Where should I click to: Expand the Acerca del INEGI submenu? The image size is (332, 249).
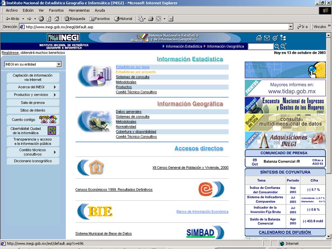coord(55,87)
